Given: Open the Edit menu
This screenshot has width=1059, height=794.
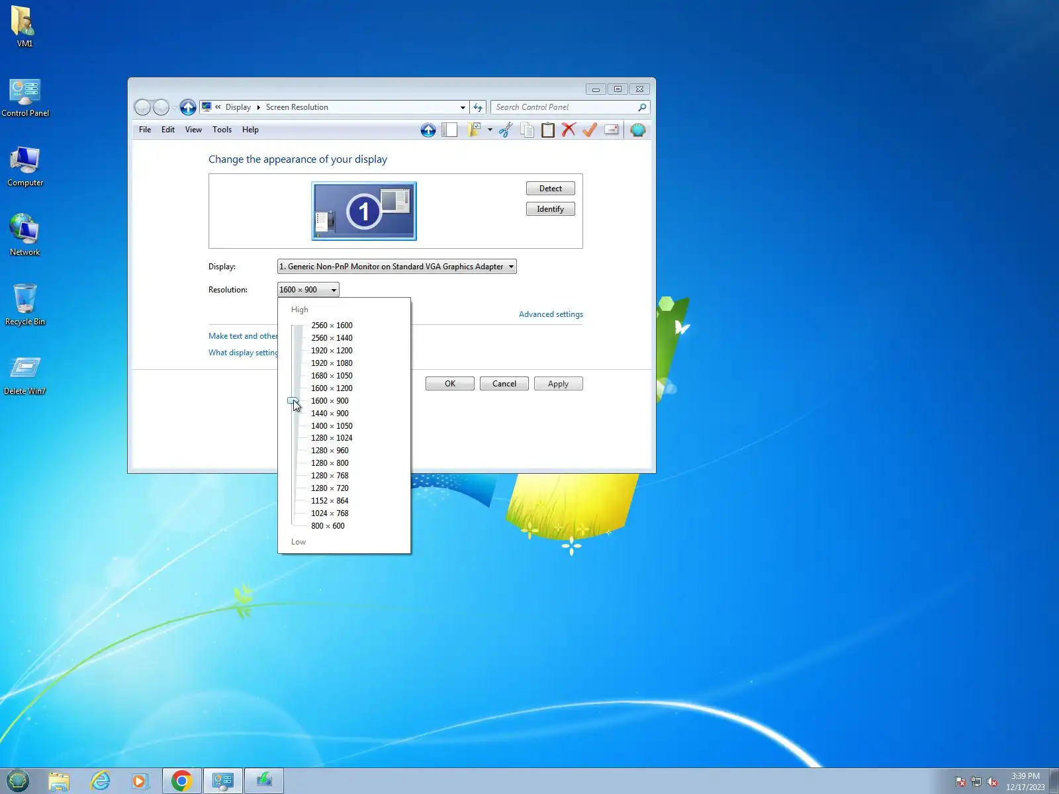Looking at the screenshot, I should pos(168,130).
